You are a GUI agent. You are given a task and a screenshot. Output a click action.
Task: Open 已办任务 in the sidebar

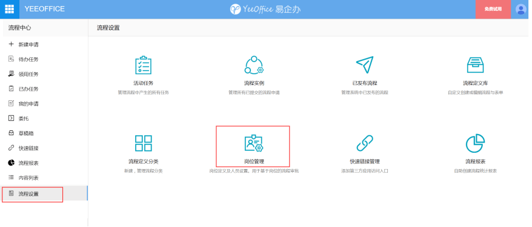tap(28, 89)
